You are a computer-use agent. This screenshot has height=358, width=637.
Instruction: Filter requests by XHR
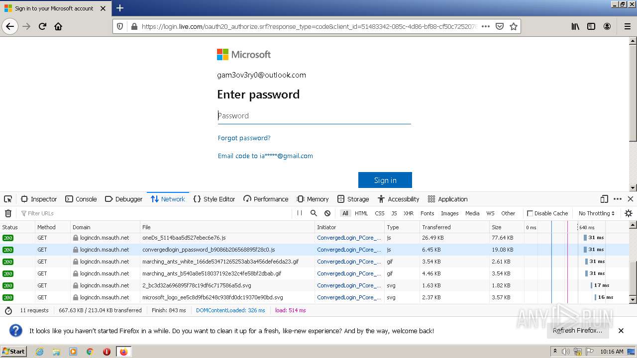pyautogui.click(x=409, y=213)
